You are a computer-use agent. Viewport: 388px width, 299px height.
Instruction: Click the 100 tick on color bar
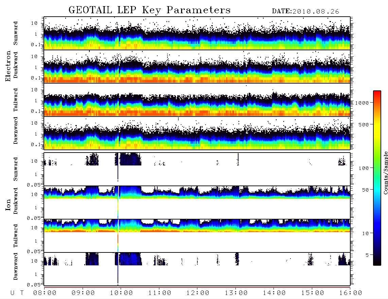coord(364,168)
